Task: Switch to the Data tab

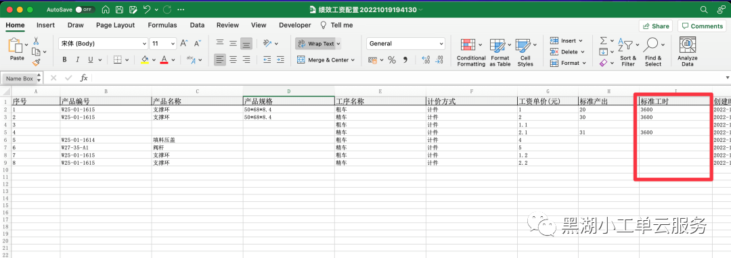Action: [x=197, y=25]
